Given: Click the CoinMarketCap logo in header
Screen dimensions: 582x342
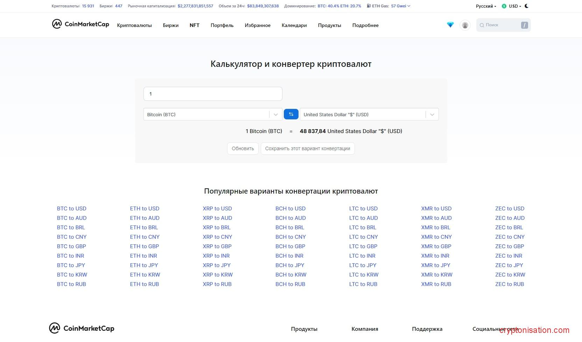Looking at the screenshot, I should pos(80,24).
